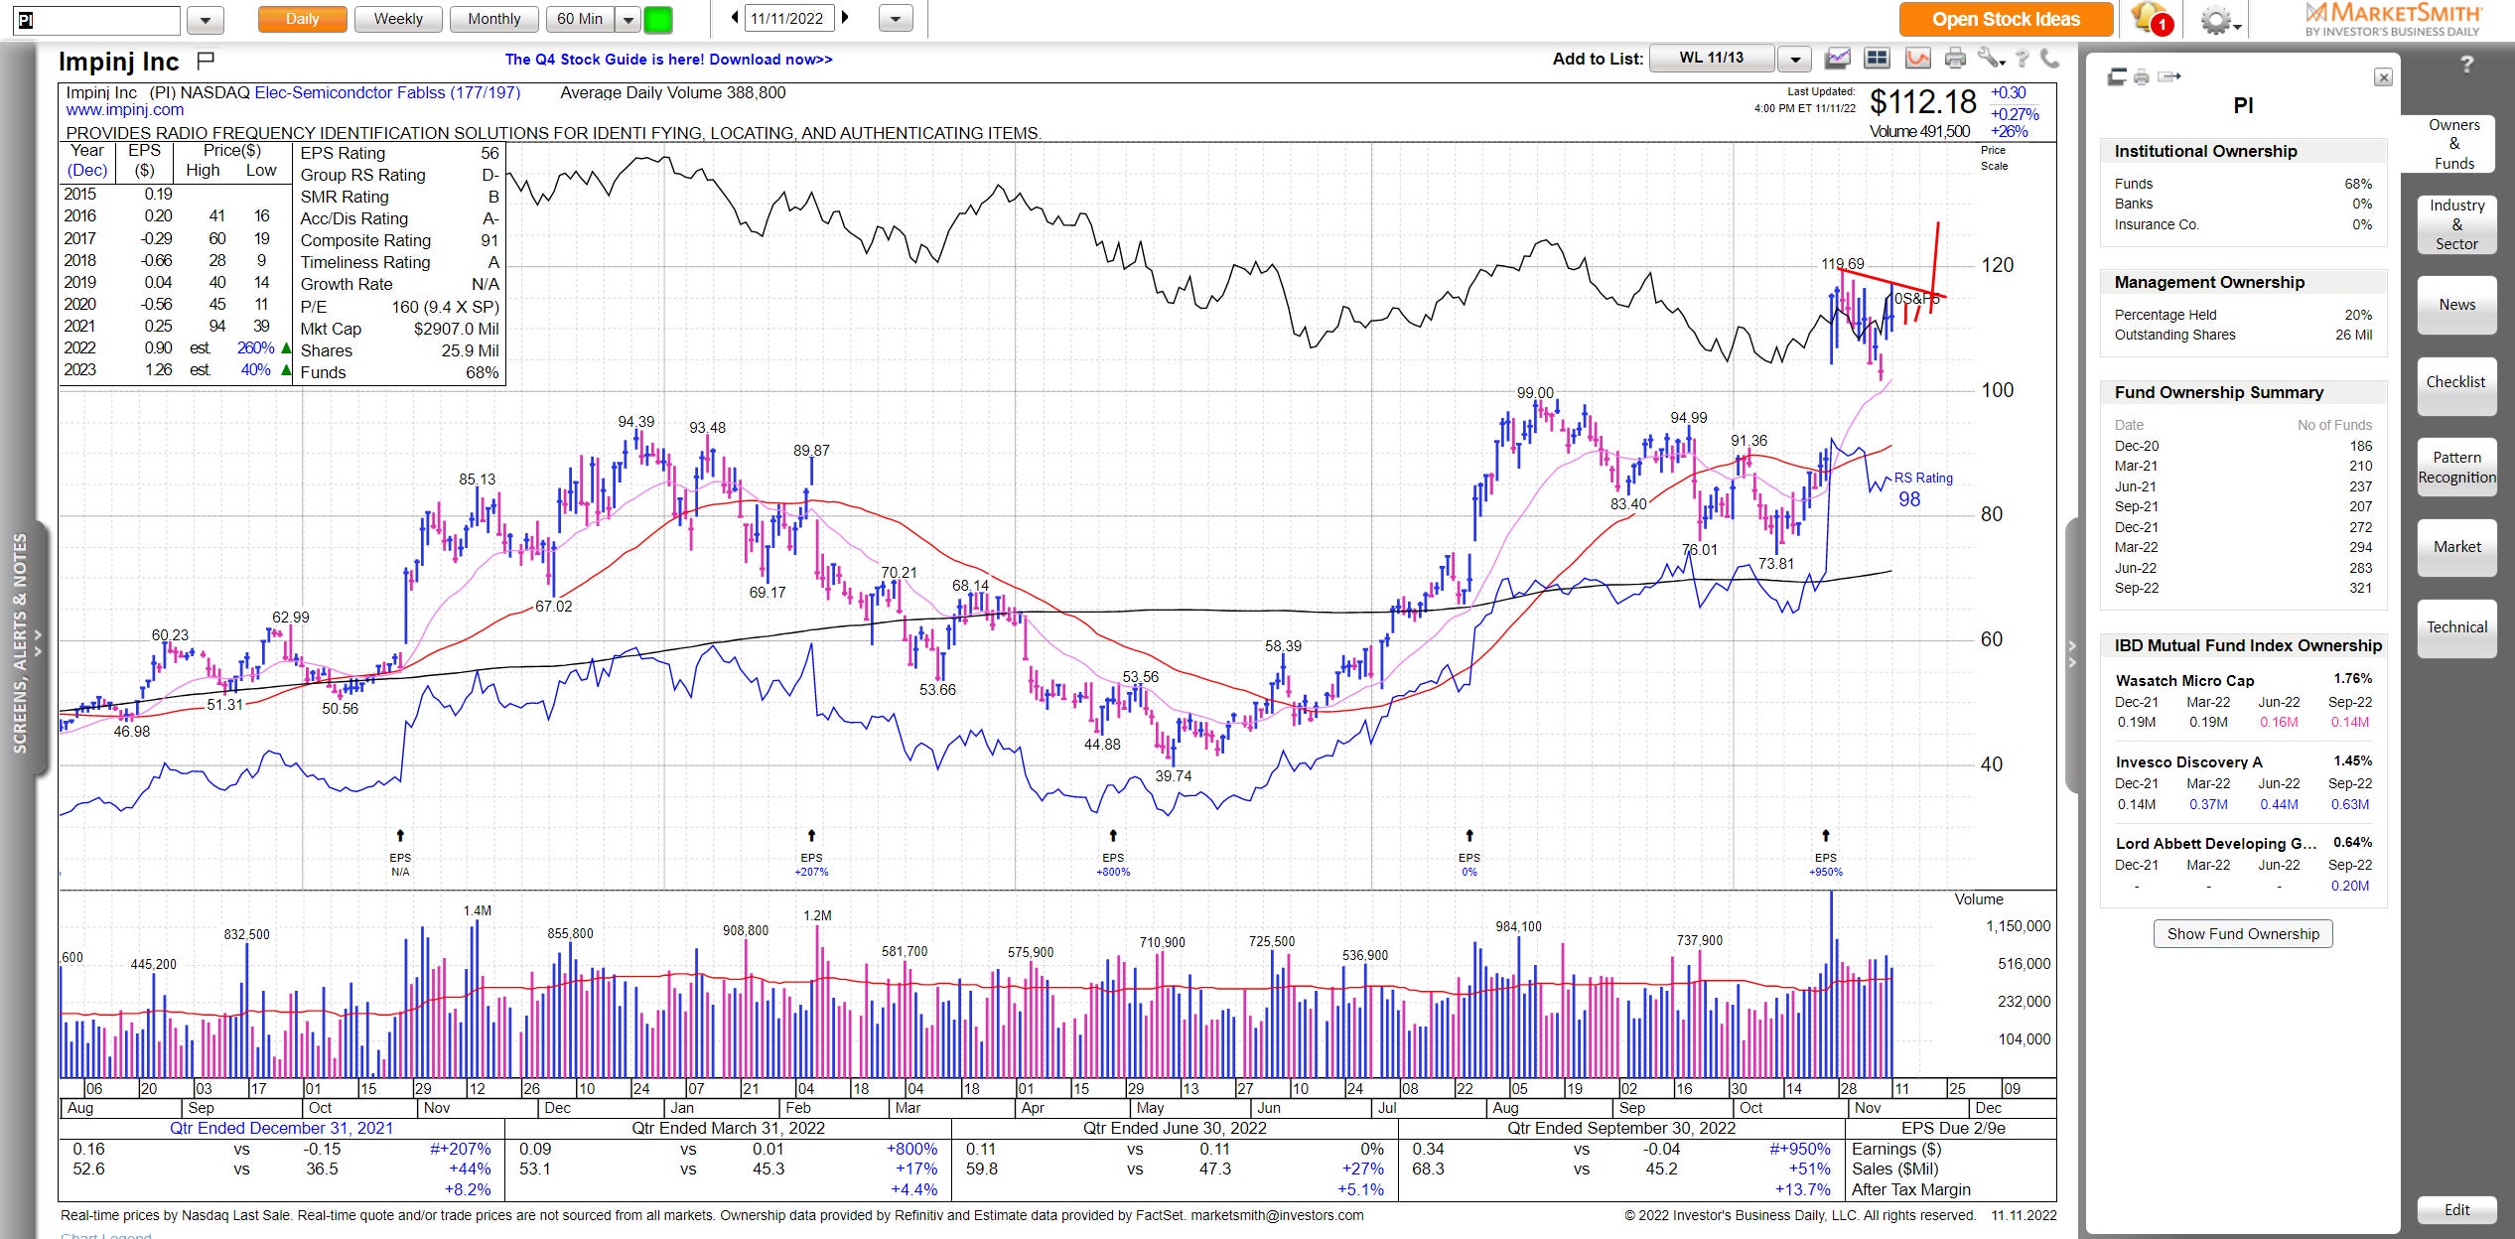Viewport: 2515px width, 1239px height.
Task: Click the line chart view icon
Action: coord(1838,60)
